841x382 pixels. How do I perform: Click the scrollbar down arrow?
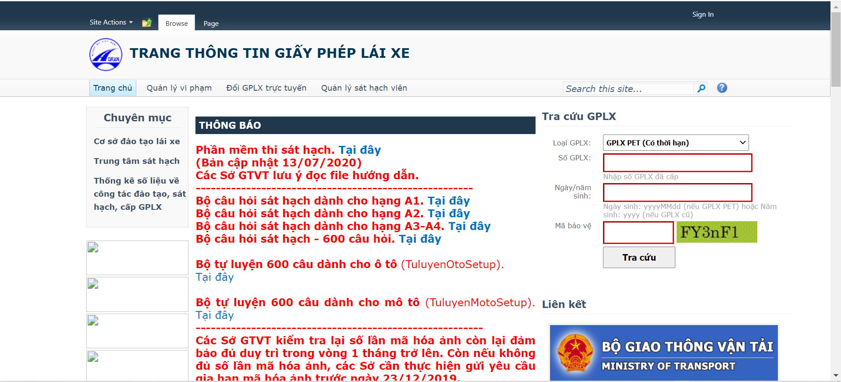(836, 376)
